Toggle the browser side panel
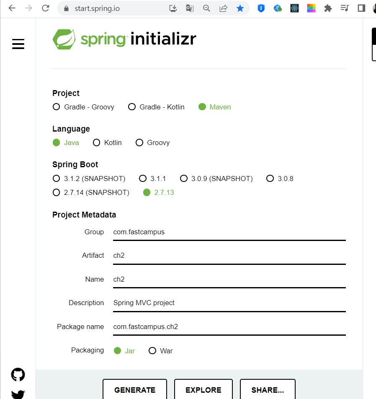Image resolution: width=376 pixels, height=399 pixels. [x=361, y=8]
